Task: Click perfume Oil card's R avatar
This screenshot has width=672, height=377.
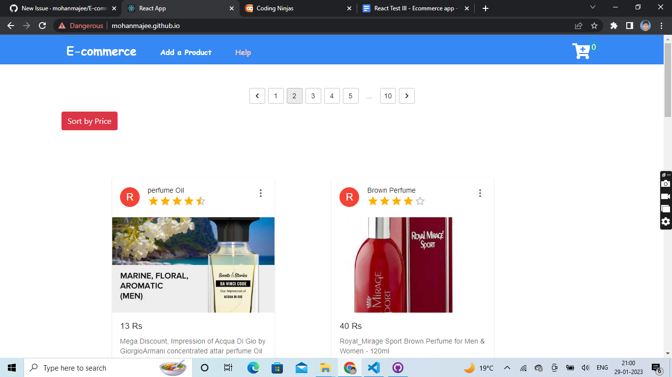Action: (130, 197)
